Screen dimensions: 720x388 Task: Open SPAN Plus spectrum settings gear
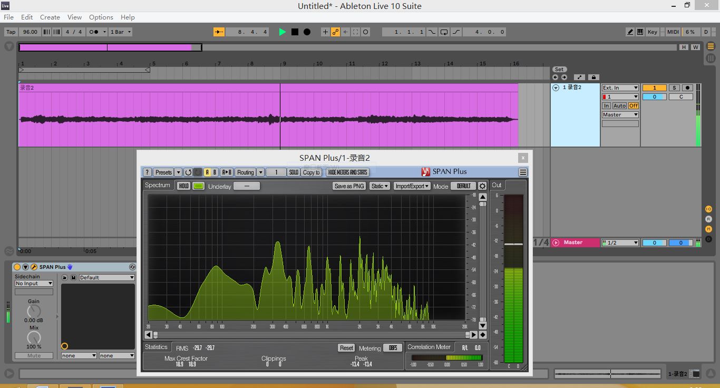coord(482,186)
